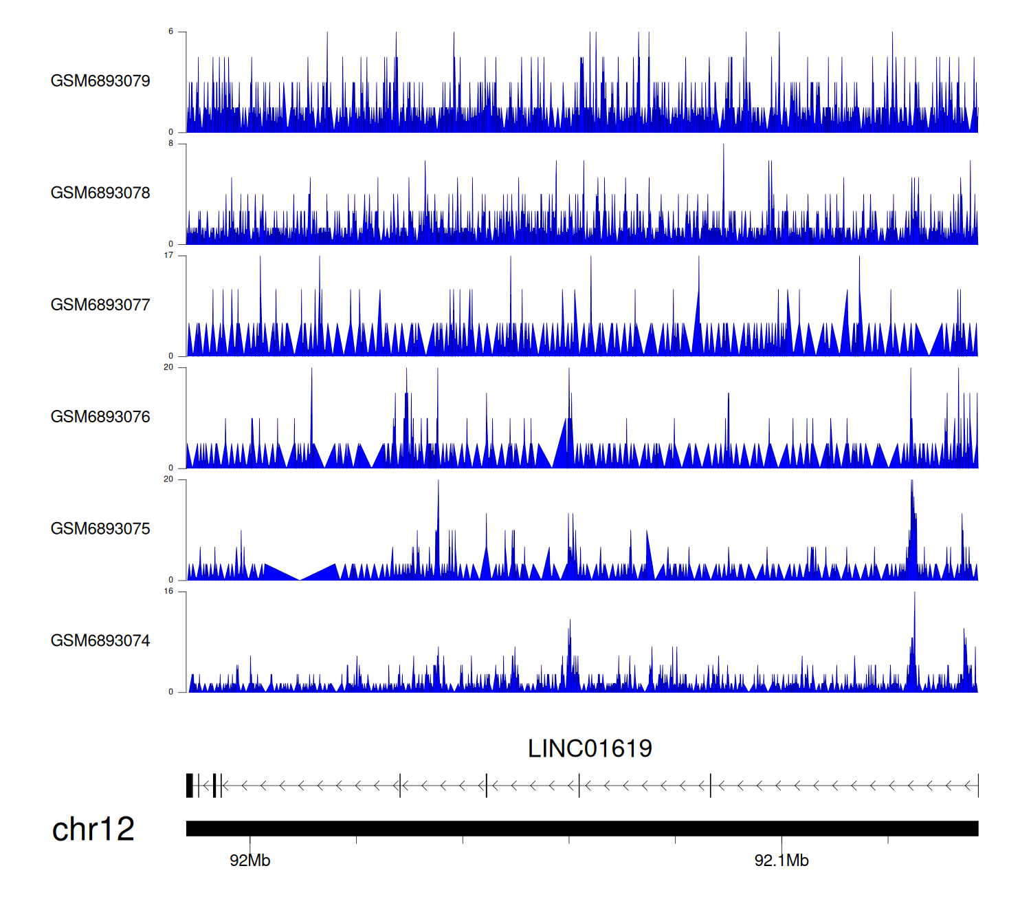The width and height of the screenshot is (1031, 908).
Task: Click the thick exon block at the gene's left end
Action: pyautogui.click(x=190, y=785)
